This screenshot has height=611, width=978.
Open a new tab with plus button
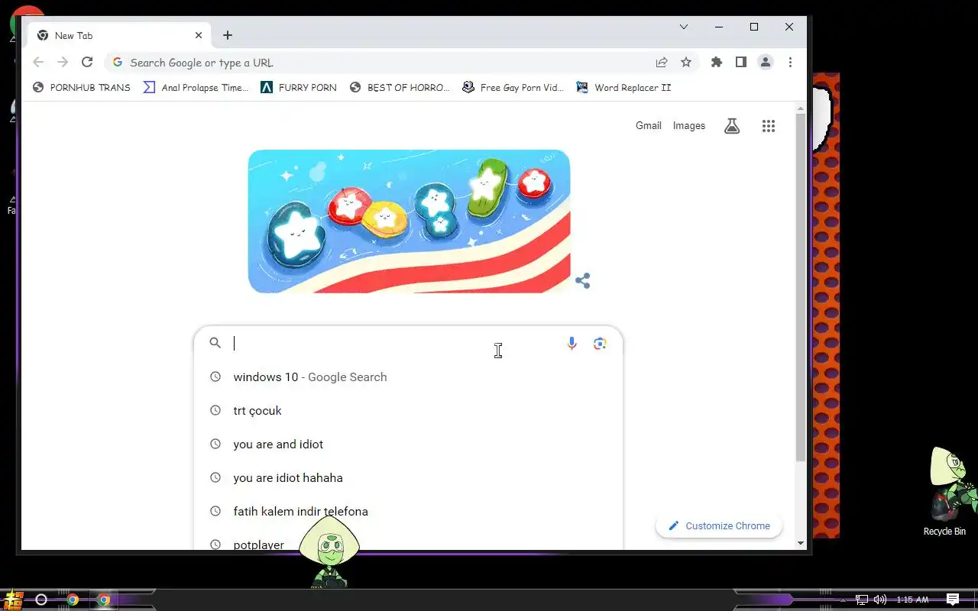(228, 35)
